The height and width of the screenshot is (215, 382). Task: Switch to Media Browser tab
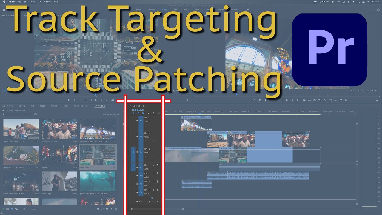point(7,106)
